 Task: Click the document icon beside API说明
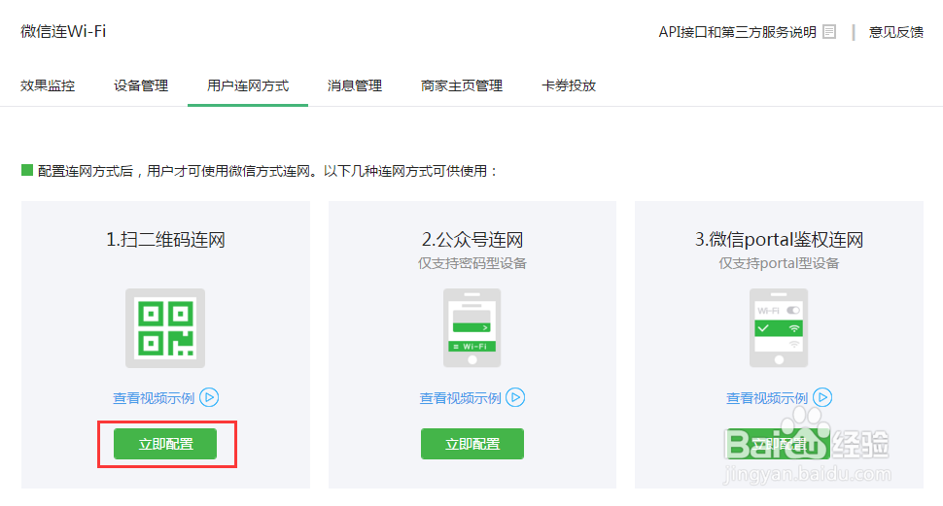(x=829, y=32)
